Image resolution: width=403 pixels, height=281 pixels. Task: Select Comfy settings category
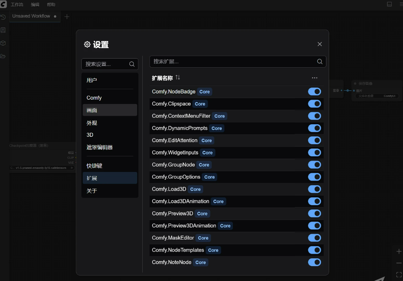[x=110, y=98]
